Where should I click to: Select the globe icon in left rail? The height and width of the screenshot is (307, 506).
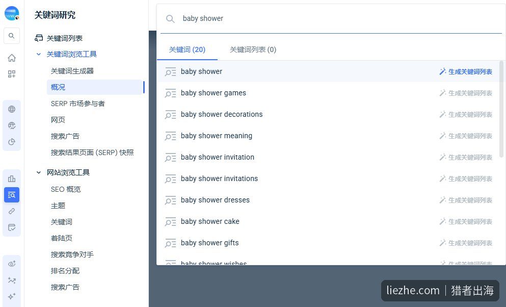tap(12, 109)
